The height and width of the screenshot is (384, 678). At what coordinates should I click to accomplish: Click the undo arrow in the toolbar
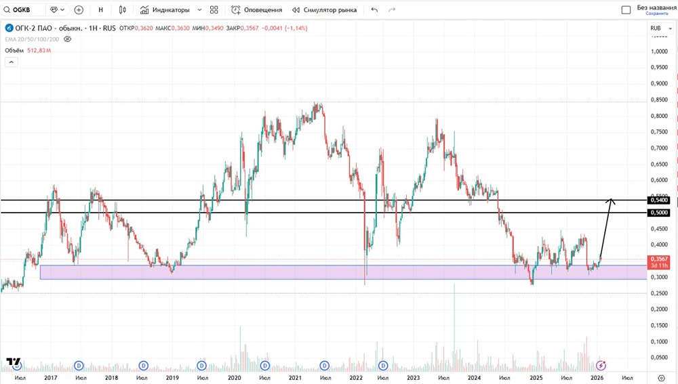click(374, 10)
